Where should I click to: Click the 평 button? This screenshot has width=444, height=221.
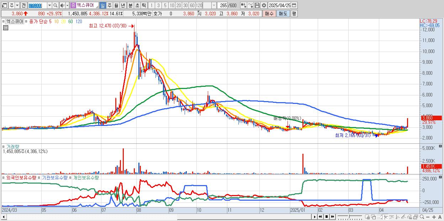pyautogui.click(x=294, y=14)
